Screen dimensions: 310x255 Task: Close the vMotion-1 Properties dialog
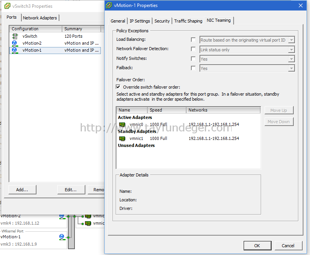click(301, 5)
